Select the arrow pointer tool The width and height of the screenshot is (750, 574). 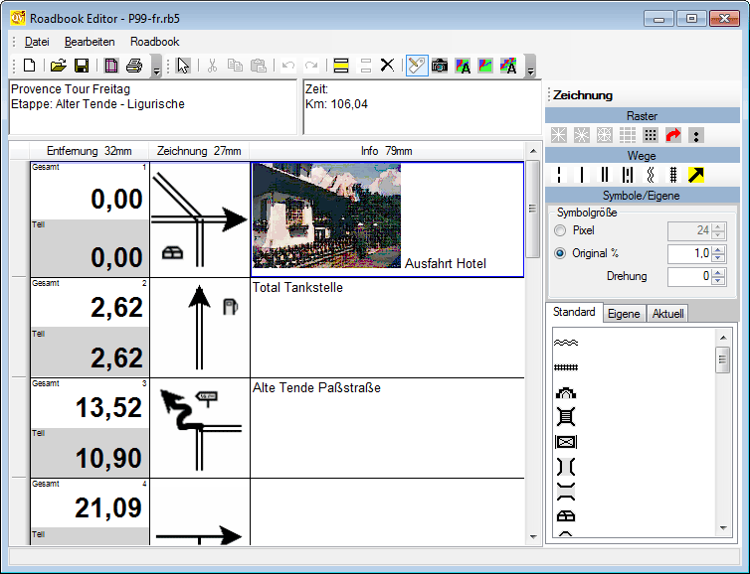183,66
